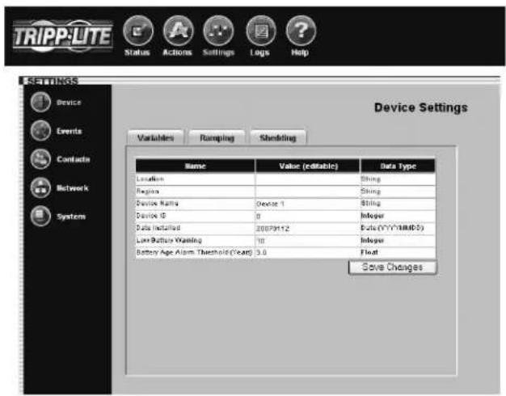
Task: Open the Logs icon in top bar
Action: pyautogui.click(x=261, y=31)
